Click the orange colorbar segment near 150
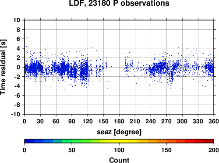The image size is (219, 163). [x=166, y=141]
